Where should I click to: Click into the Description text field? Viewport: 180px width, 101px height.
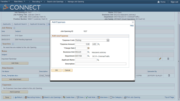pos(101,64)
